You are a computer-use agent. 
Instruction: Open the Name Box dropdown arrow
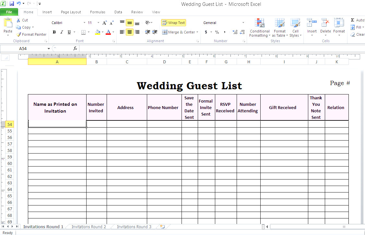click(x=49, y=49)
